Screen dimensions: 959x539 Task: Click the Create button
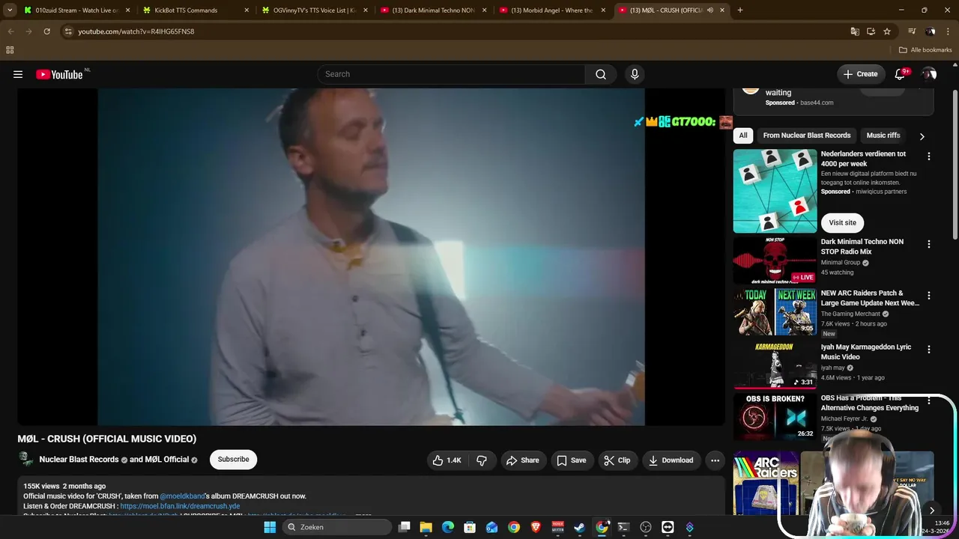860,74
